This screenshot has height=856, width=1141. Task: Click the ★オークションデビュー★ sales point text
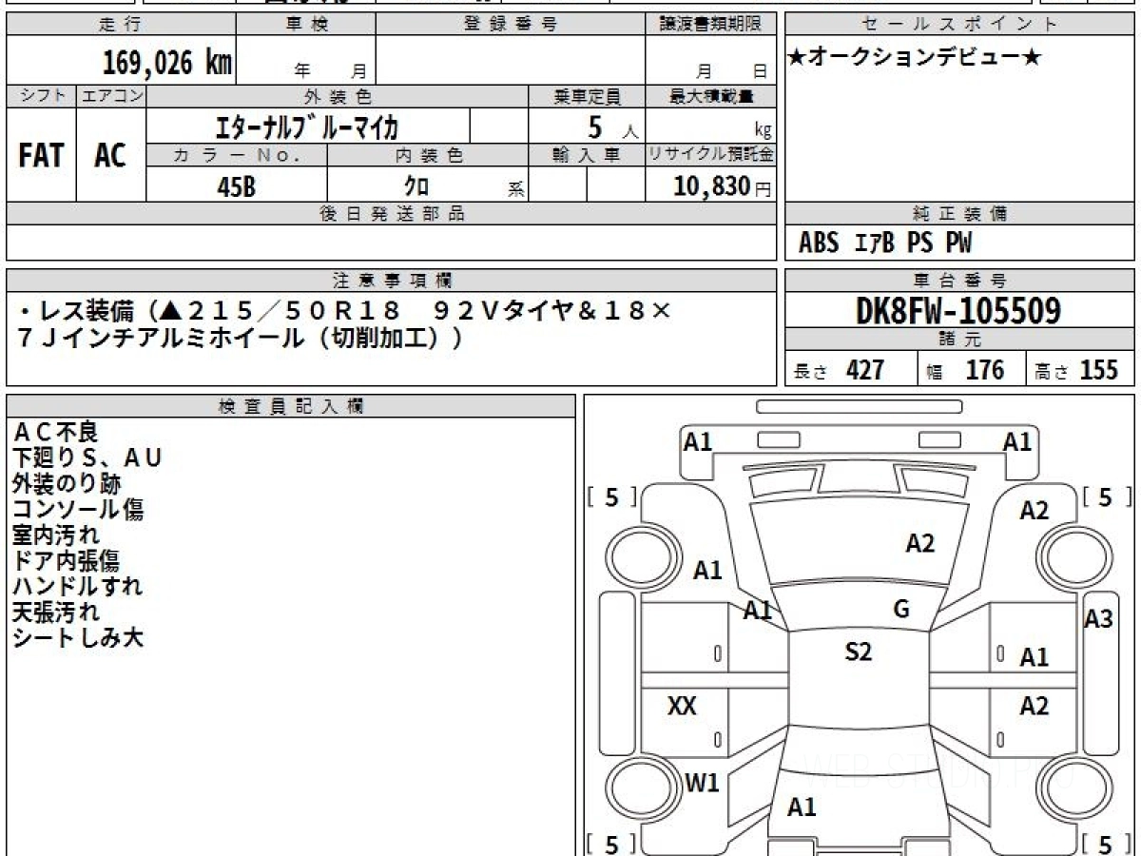[x=915, y=57]
